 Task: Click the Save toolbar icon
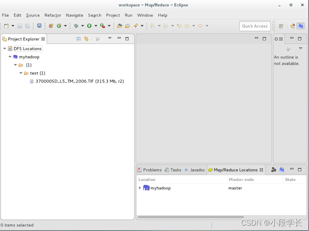coord(20,26)
